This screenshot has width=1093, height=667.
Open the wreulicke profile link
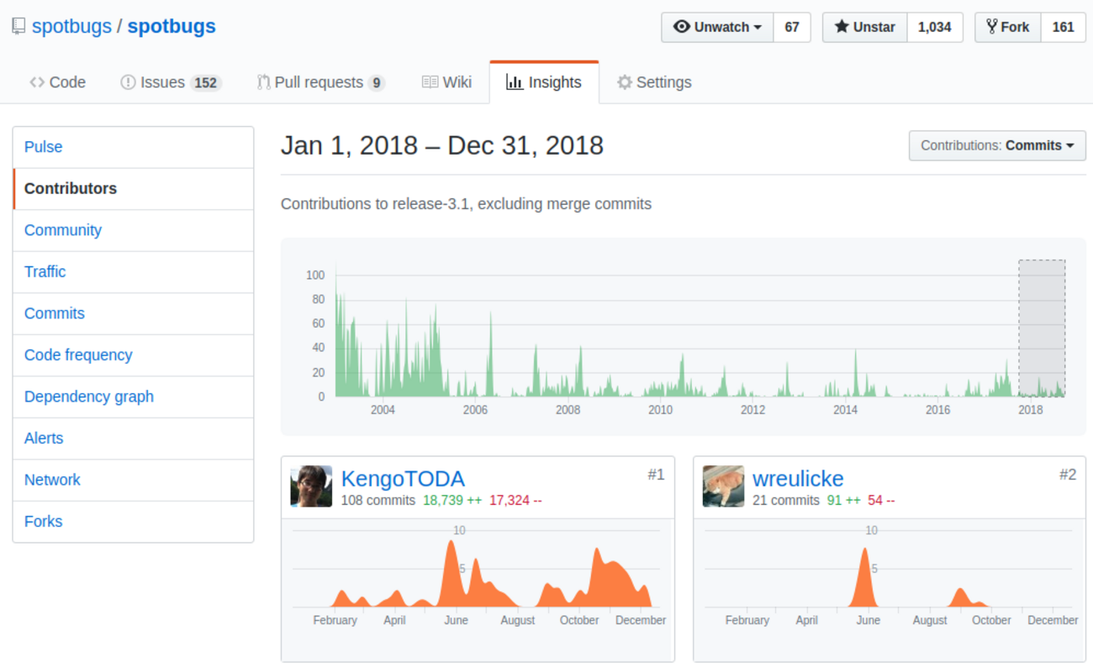click(798, 479)
